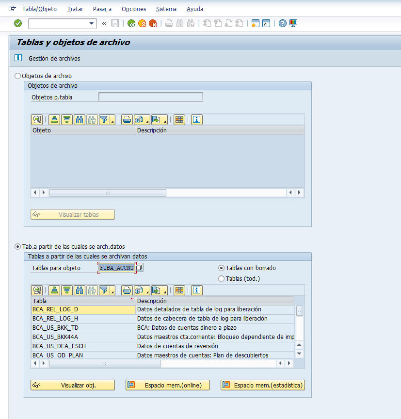Viewport: 401px width, 419px height.
Task: Select the Tablas con borrado radio button
Action: coord(222,268)
